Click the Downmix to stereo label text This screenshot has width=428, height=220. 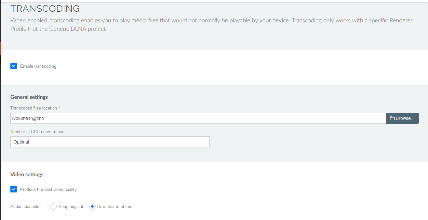pyautogui.click(x=115, y=207)
